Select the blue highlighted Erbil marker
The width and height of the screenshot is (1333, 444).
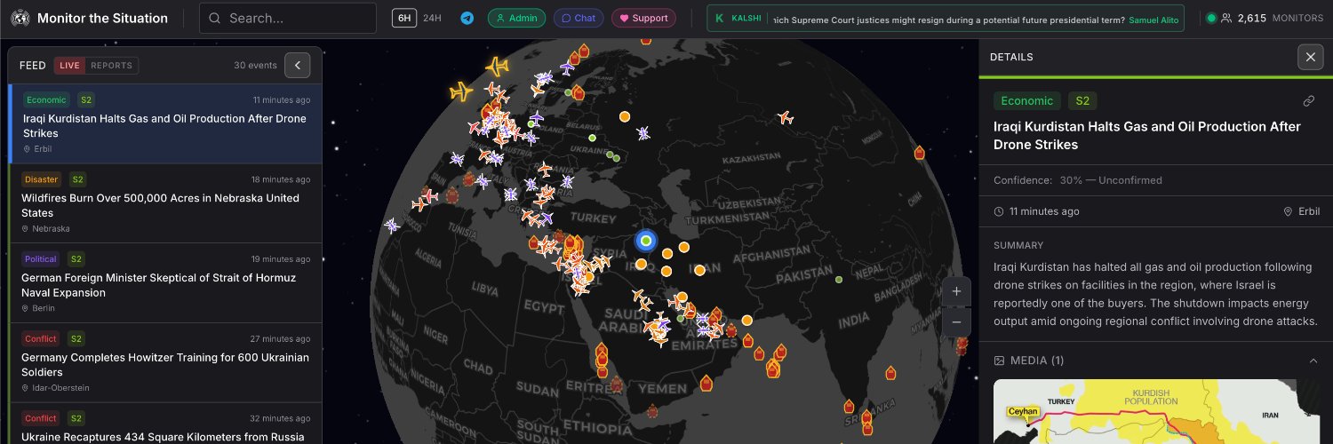pyautogui.click(x=646, y=240)
